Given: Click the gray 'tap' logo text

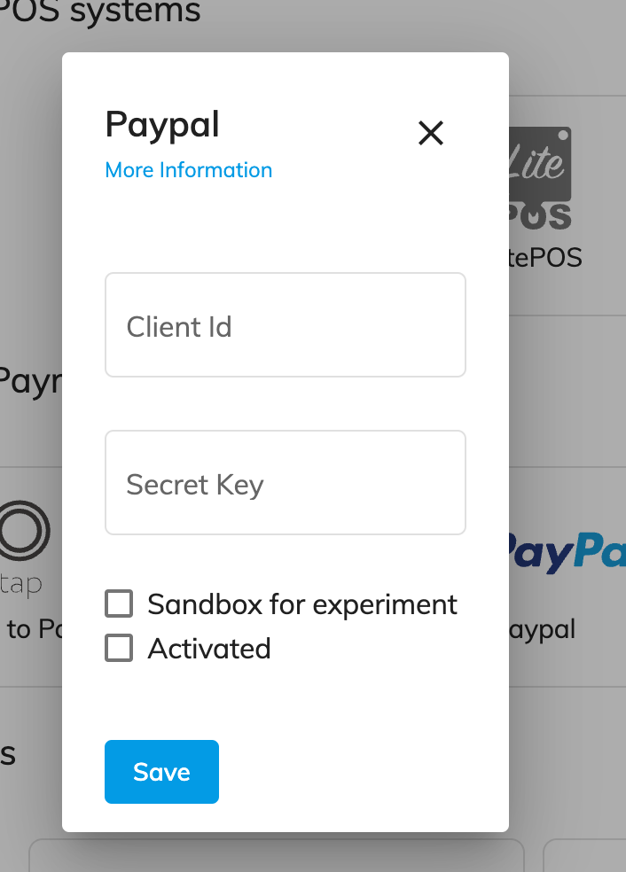Looking at the screenshot, I should click(x=21, y=585).
